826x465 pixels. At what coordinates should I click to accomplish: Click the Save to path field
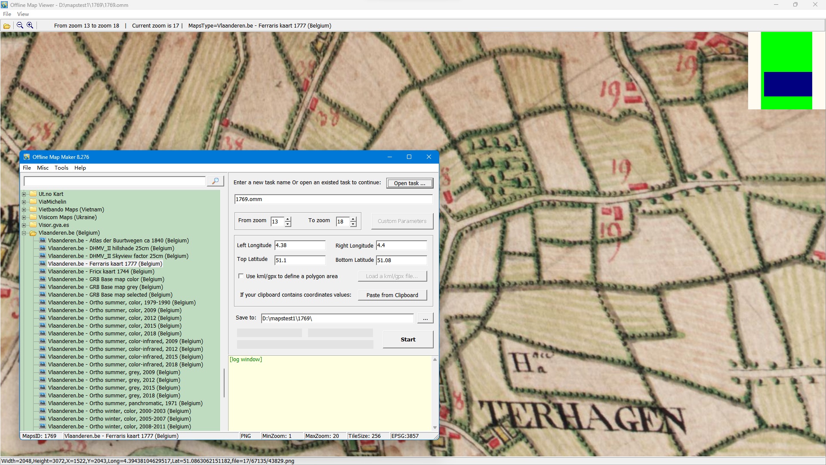point(338,318)
